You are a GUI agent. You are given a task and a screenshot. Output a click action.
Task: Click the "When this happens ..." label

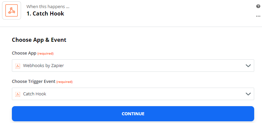(x=48, y=7)
